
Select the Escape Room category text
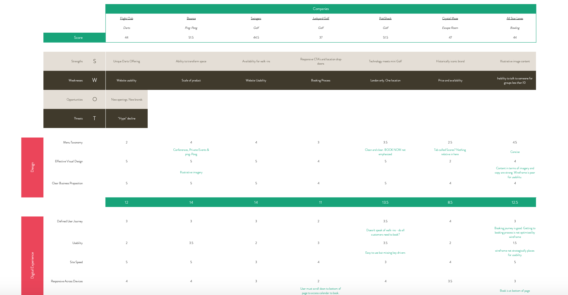coord(450,28)
